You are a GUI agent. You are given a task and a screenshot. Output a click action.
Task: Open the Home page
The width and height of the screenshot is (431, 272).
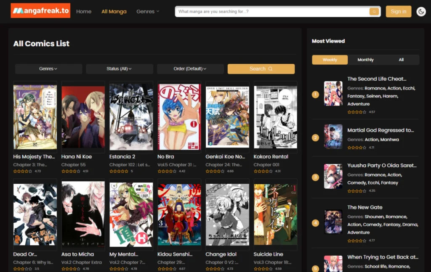(x=84, y=11)
